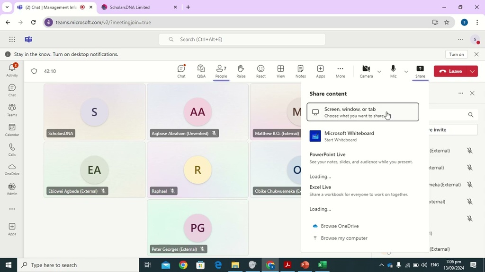Viewport: 485px width, 272px height.
Task: Open the Apps panel in the meeting toolbar
Action: click(320, 71)
